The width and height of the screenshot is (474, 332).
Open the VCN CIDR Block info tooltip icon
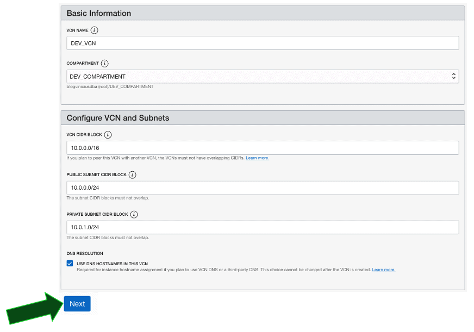108,135
